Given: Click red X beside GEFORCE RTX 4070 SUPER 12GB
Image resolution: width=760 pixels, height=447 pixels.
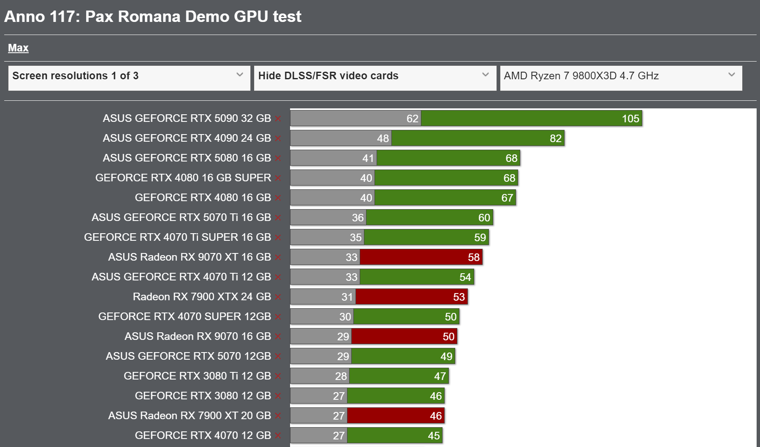Looking at the screenshot, I should [278, 317].
